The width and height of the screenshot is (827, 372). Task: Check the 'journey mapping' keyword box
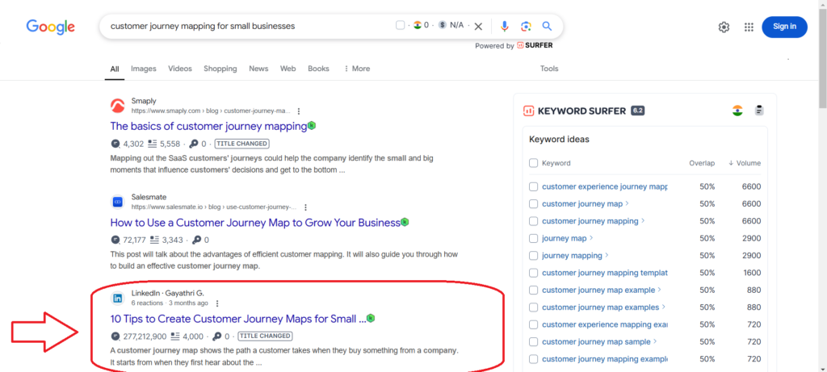click(533, 256)
